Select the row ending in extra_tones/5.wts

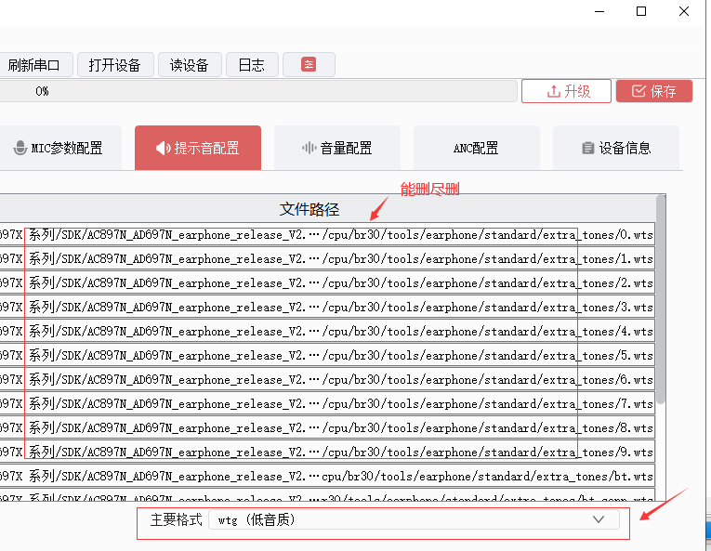click(x=327, y=355)
